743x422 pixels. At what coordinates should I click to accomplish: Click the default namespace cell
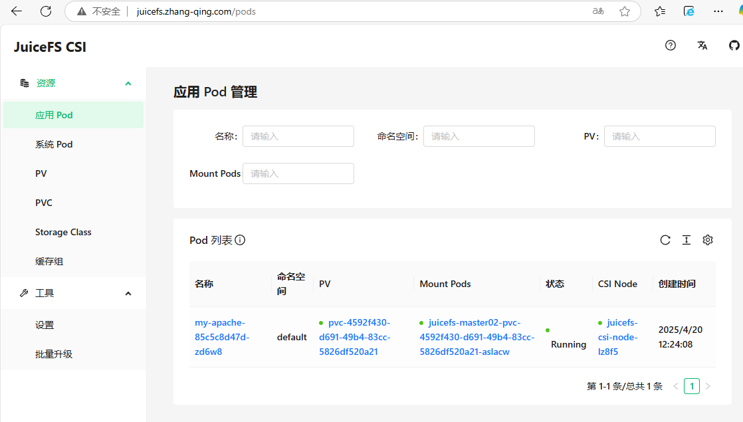[x=292, y=337]
